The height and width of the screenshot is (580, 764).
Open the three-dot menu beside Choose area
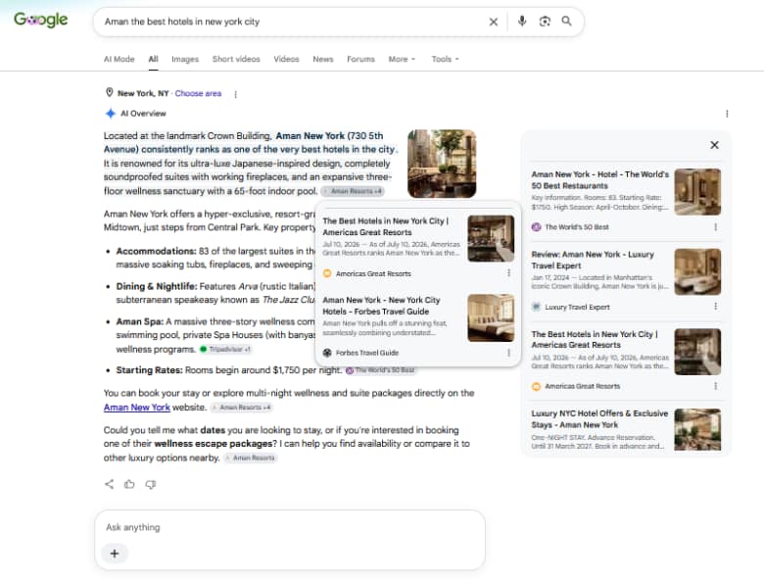pyautogui.click(x=235, y=94)
